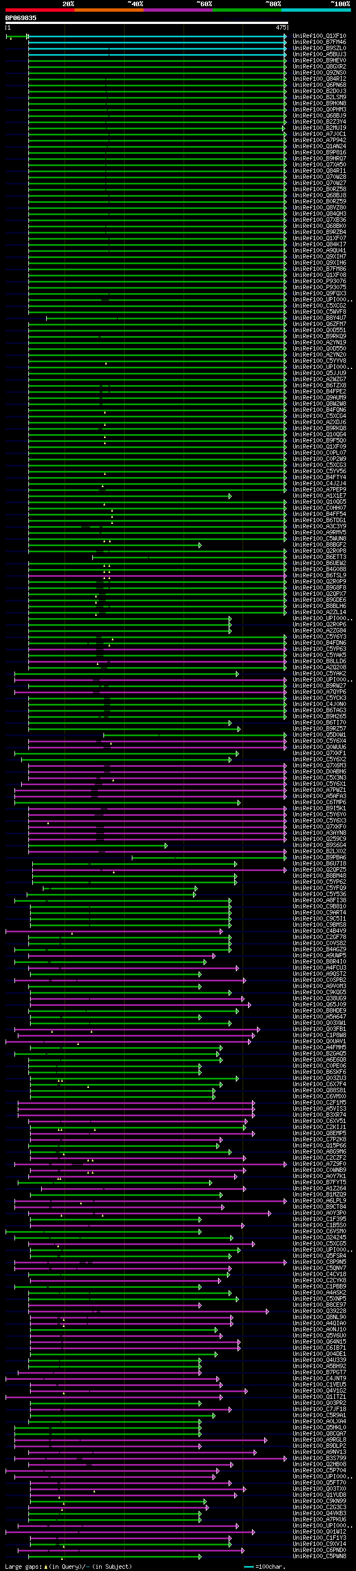Select the UniRef100_Q5D0W1 label
This screenshot has width=356, height=1571.
[x=319, y=735]
